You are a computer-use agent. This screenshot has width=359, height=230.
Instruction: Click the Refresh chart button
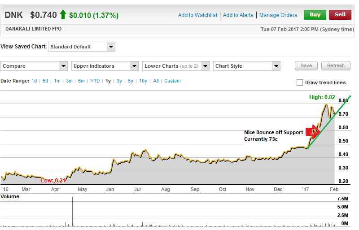[336, 65]
